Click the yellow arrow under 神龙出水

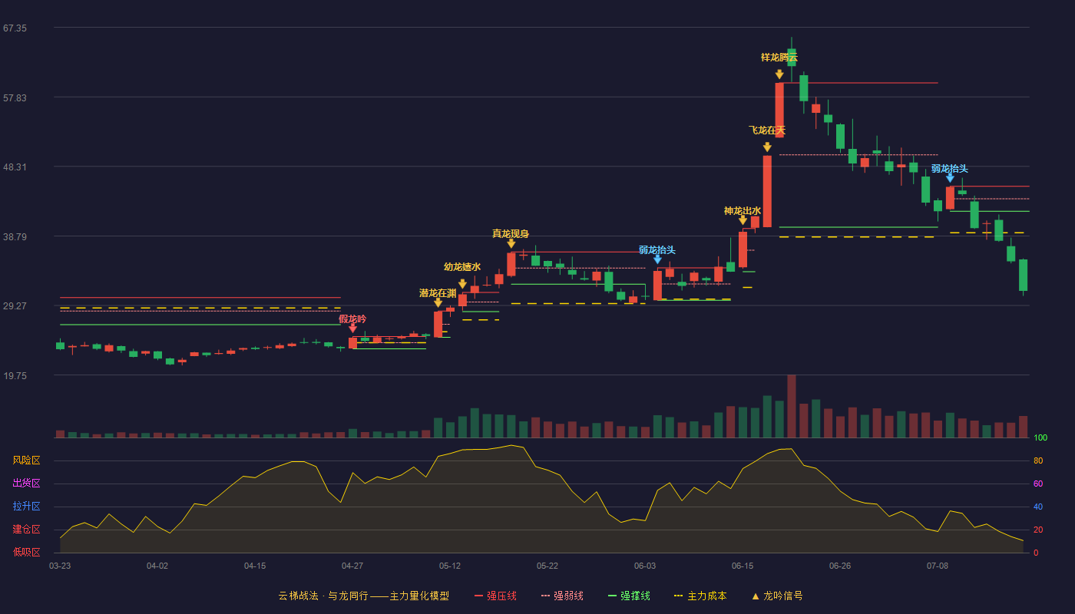pyautogui.click(x=743, y=220)
